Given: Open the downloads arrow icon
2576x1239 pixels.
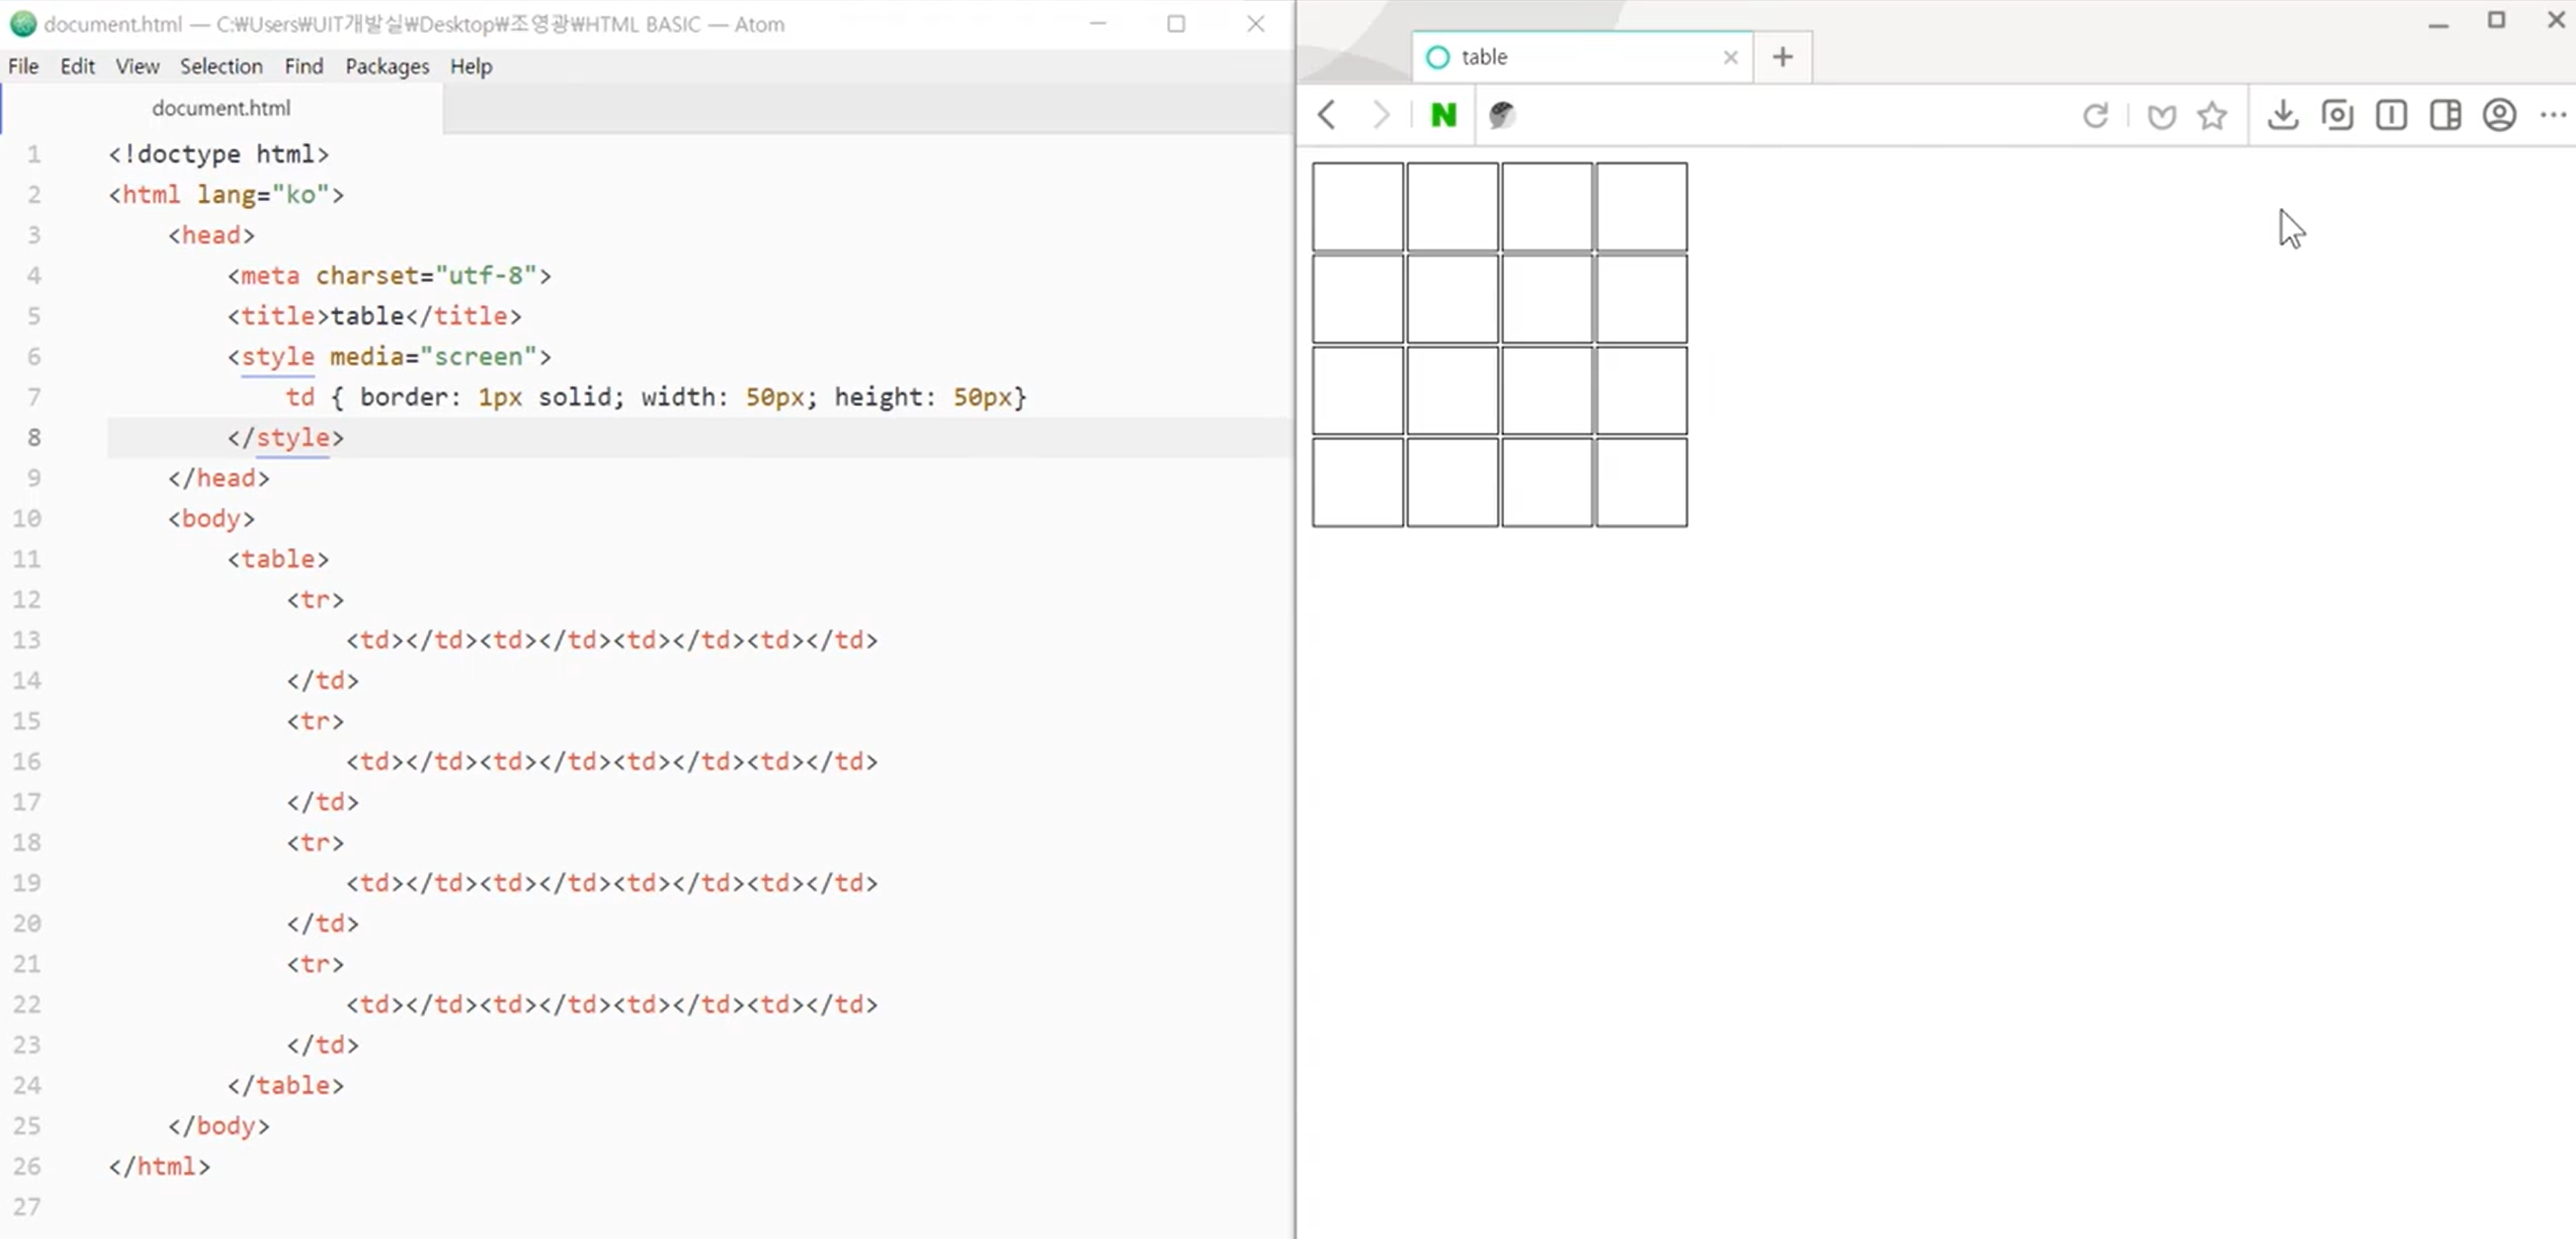Looking at the screenshot, I should point(2282,115).
